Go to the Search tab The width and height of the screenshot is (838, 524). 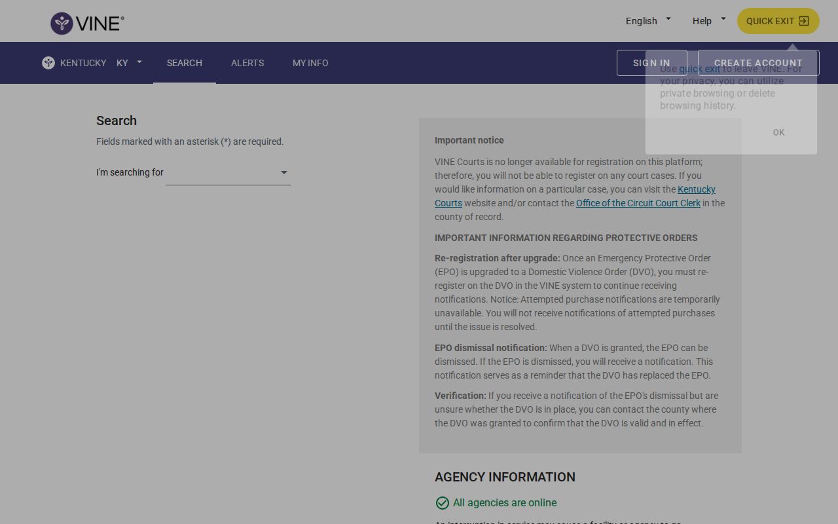coord(185,63)
